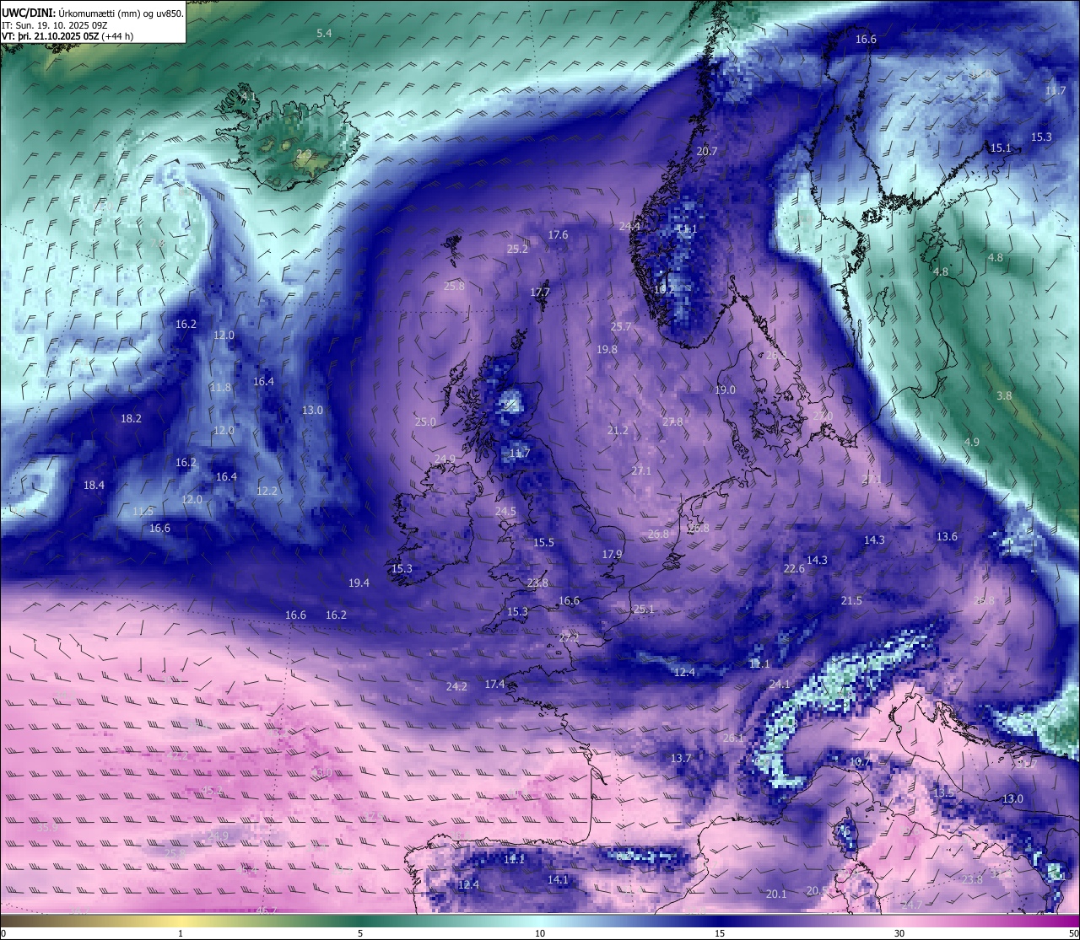Click the 25.0 value label

(425, 422)
